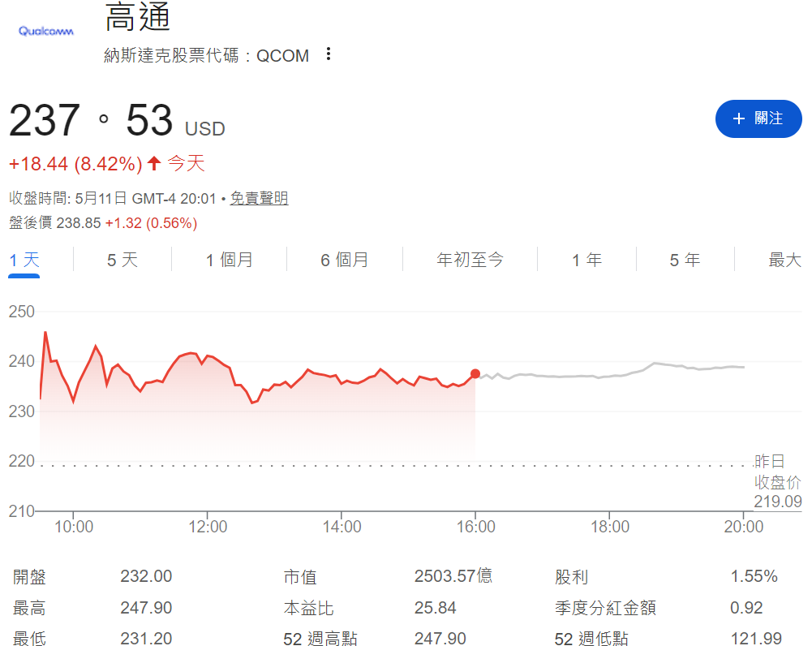Click the 收盤時間 5月11日 timestamp
This screenshot has width=812, height=646.
coord(113,198)
